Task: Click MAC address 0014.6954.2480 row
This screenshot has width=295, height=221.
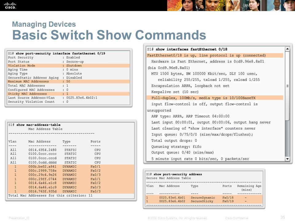Action: pyautogui.click(x=55, y=150)
